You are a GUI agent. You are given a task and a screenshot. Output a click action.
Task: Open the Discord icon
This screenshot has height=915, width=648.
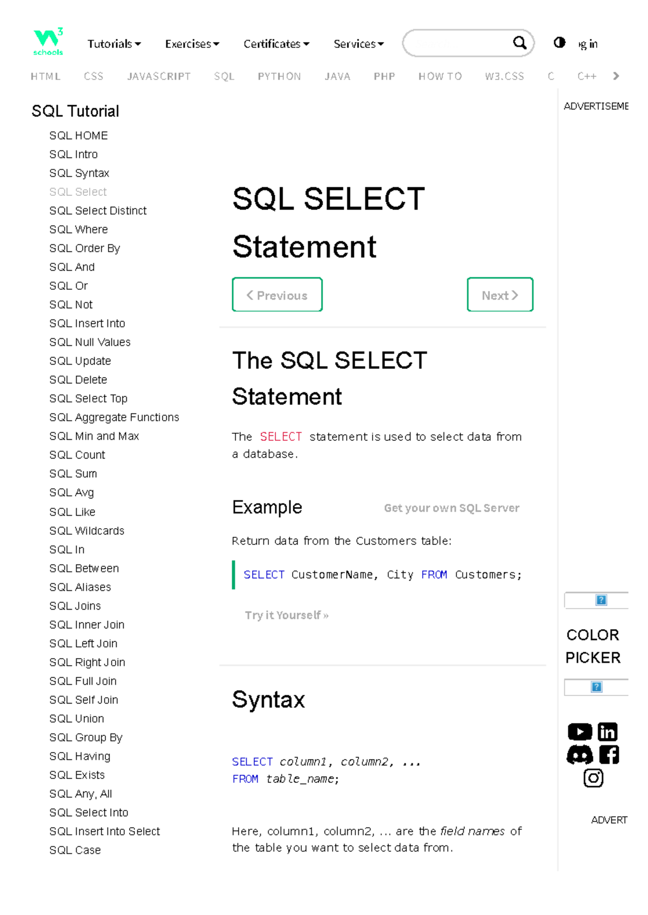(x=579, y=754)
